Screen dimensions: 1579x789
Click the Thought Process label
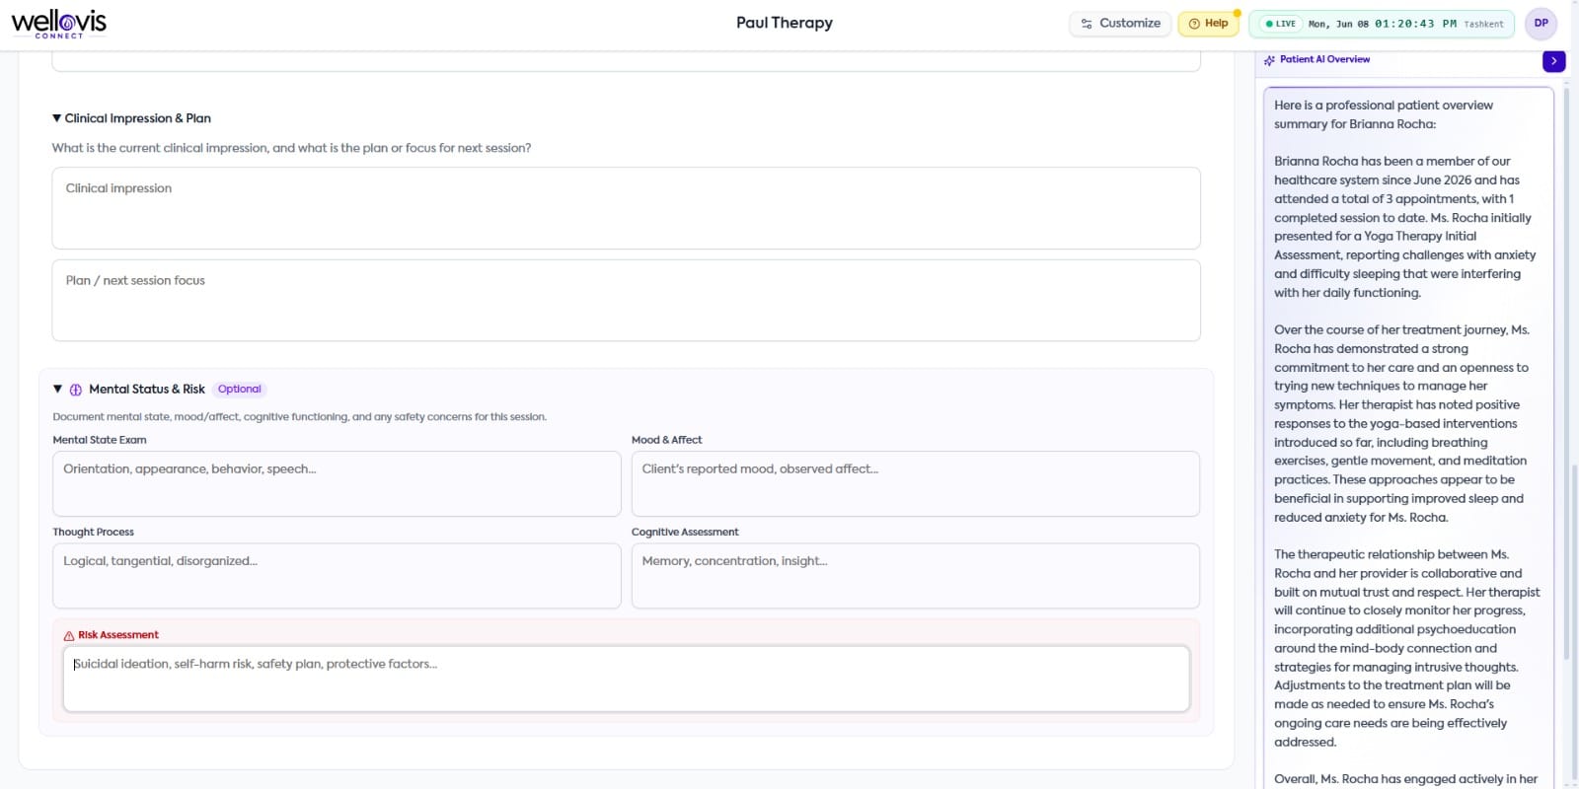point(94,532)
